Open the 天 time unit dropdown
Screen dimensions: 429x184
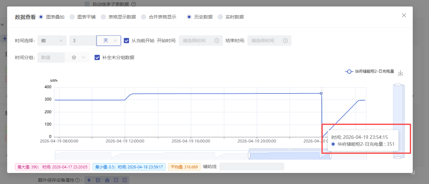[x=109, y=41]
